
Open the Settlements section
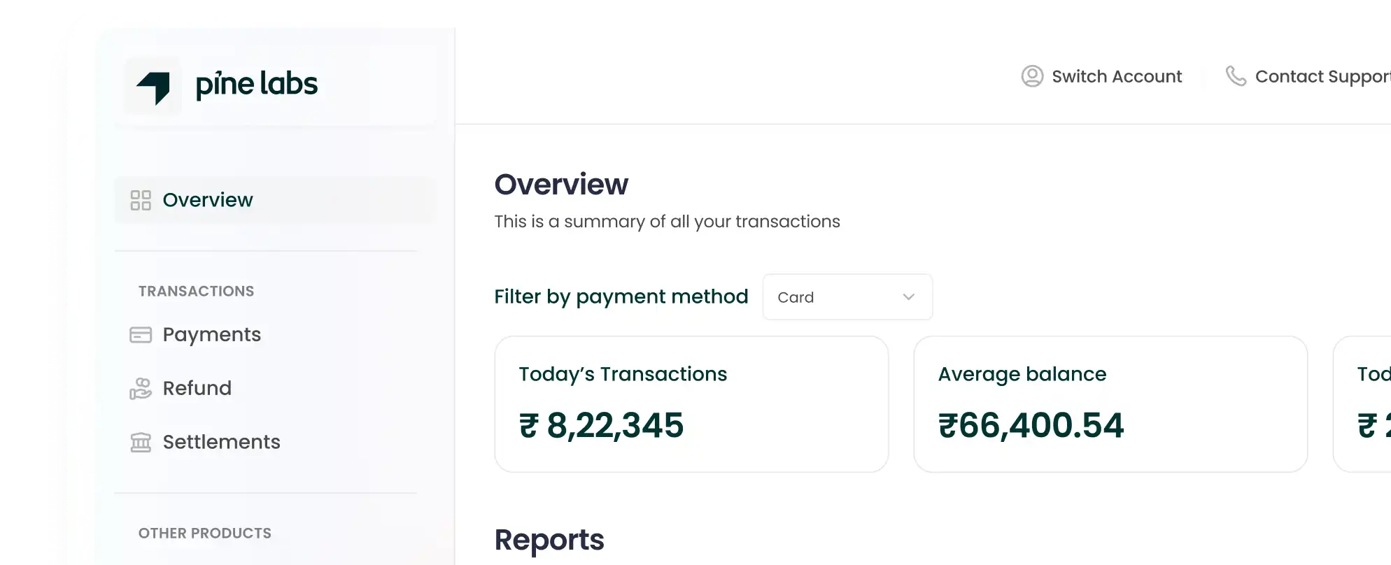[221, 442]
